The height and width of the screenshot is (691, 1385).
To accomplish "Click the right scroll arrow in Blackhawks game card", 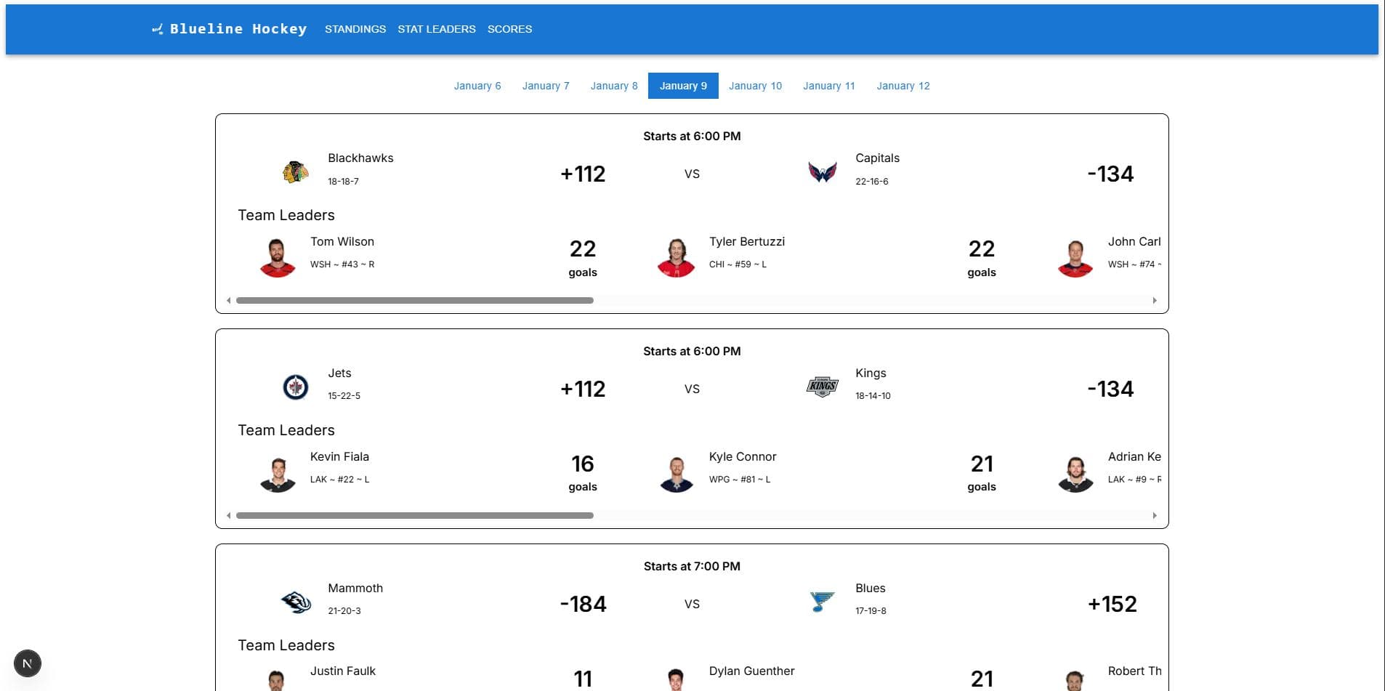I will pyautogui.click(x=1155, y=301).
